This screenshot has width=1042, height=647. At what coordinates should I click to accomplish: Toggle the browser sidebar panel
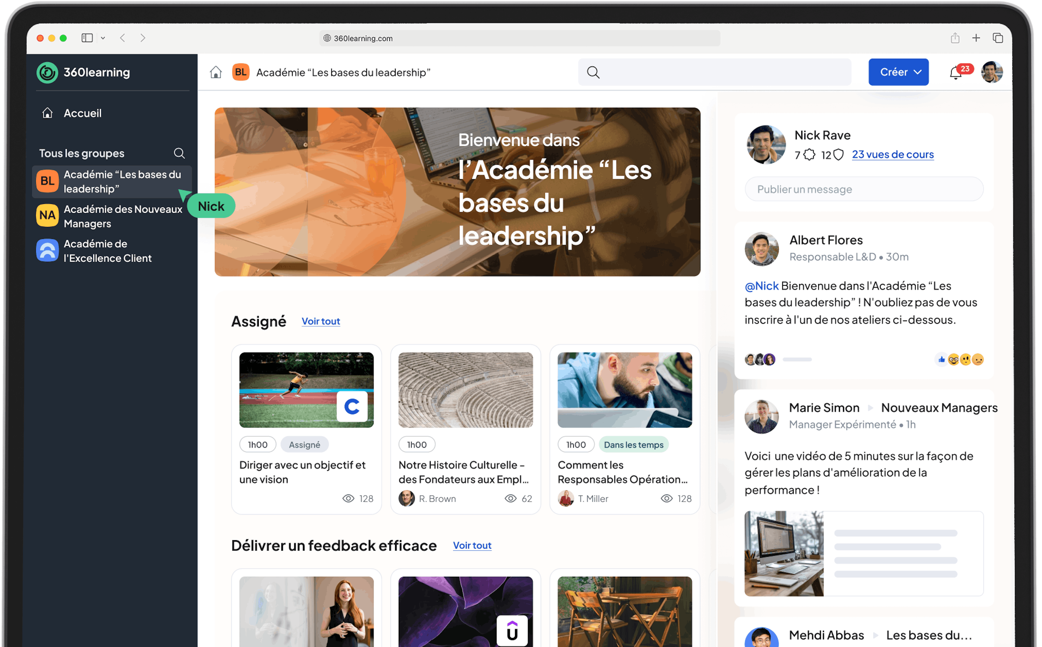(x=87, y=38)
